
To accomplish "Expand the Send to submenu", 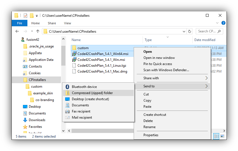I will pos(172,86).
